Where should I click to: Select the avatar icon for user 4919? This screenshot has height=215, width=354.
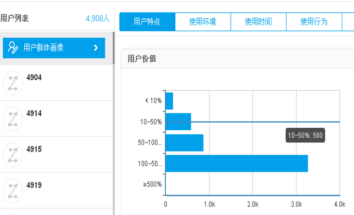tap(13, 191)
